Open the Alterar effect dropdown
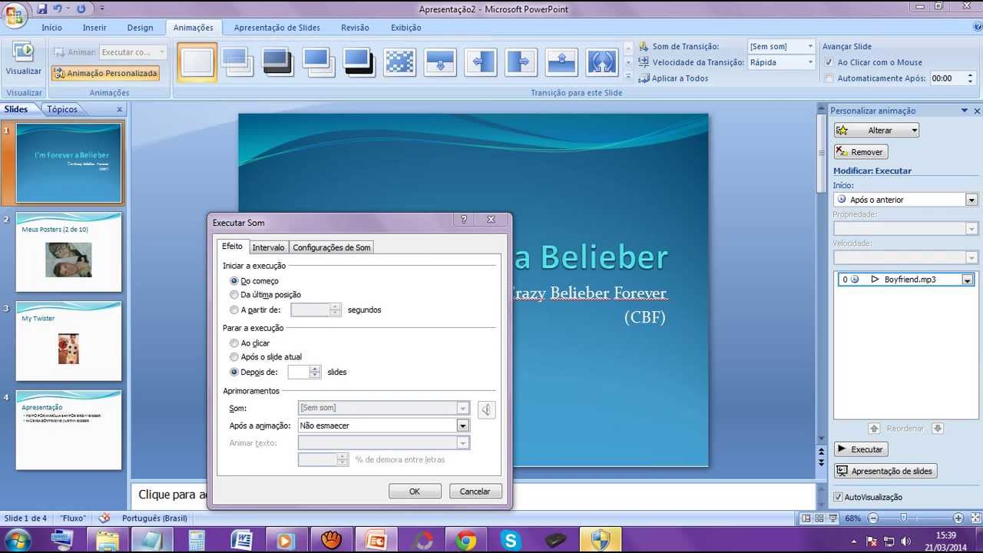 pos(914,131)
